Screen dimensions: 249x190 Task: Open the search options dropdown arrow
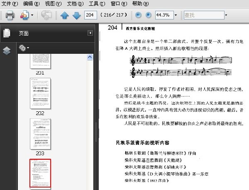tap(226, 15)
